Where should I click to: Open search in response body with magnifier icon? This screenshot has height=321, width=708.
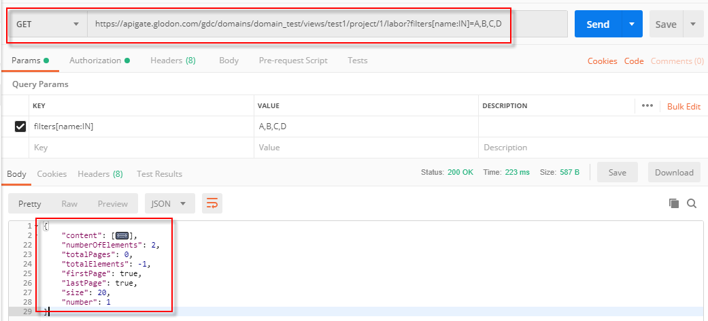tap(692, 203)
